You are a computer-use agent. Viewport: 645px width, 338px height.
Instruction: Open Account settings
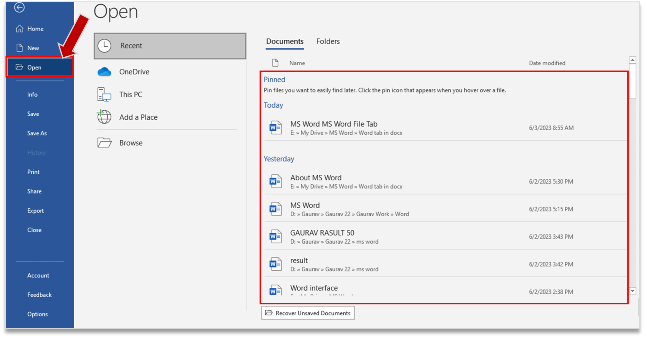tap(40, 275)
